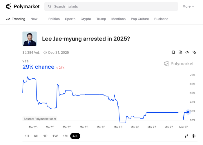Open the Trending tab
This screenshot has width=203, height=145.
(16, 19)
